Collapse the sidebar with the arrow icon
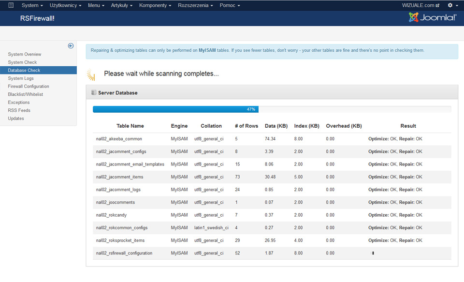The height and width of the screenshot is (282, 464). click(x=71, y=45)
